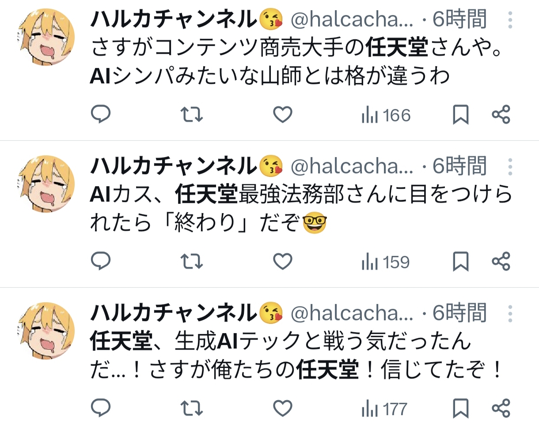Retweet the tweet with 177 views
539x431 pixels.
pyautogui.click(x=192, y=408)
